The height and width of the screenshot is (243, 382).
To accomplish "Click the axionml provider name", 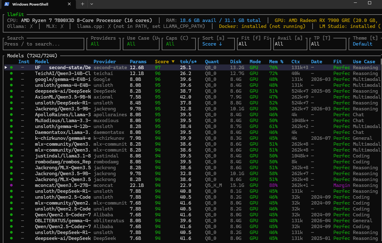I will coord(104,97).
